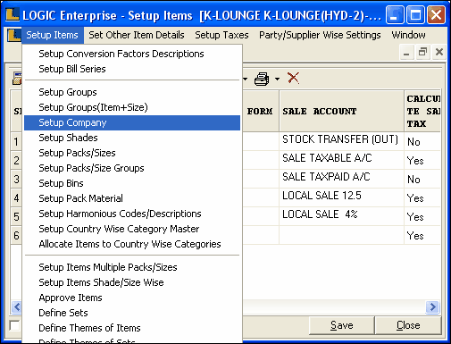Click the red X delete icon
Image resolution: width=451 pixels, height=344 pixels.
294,78
